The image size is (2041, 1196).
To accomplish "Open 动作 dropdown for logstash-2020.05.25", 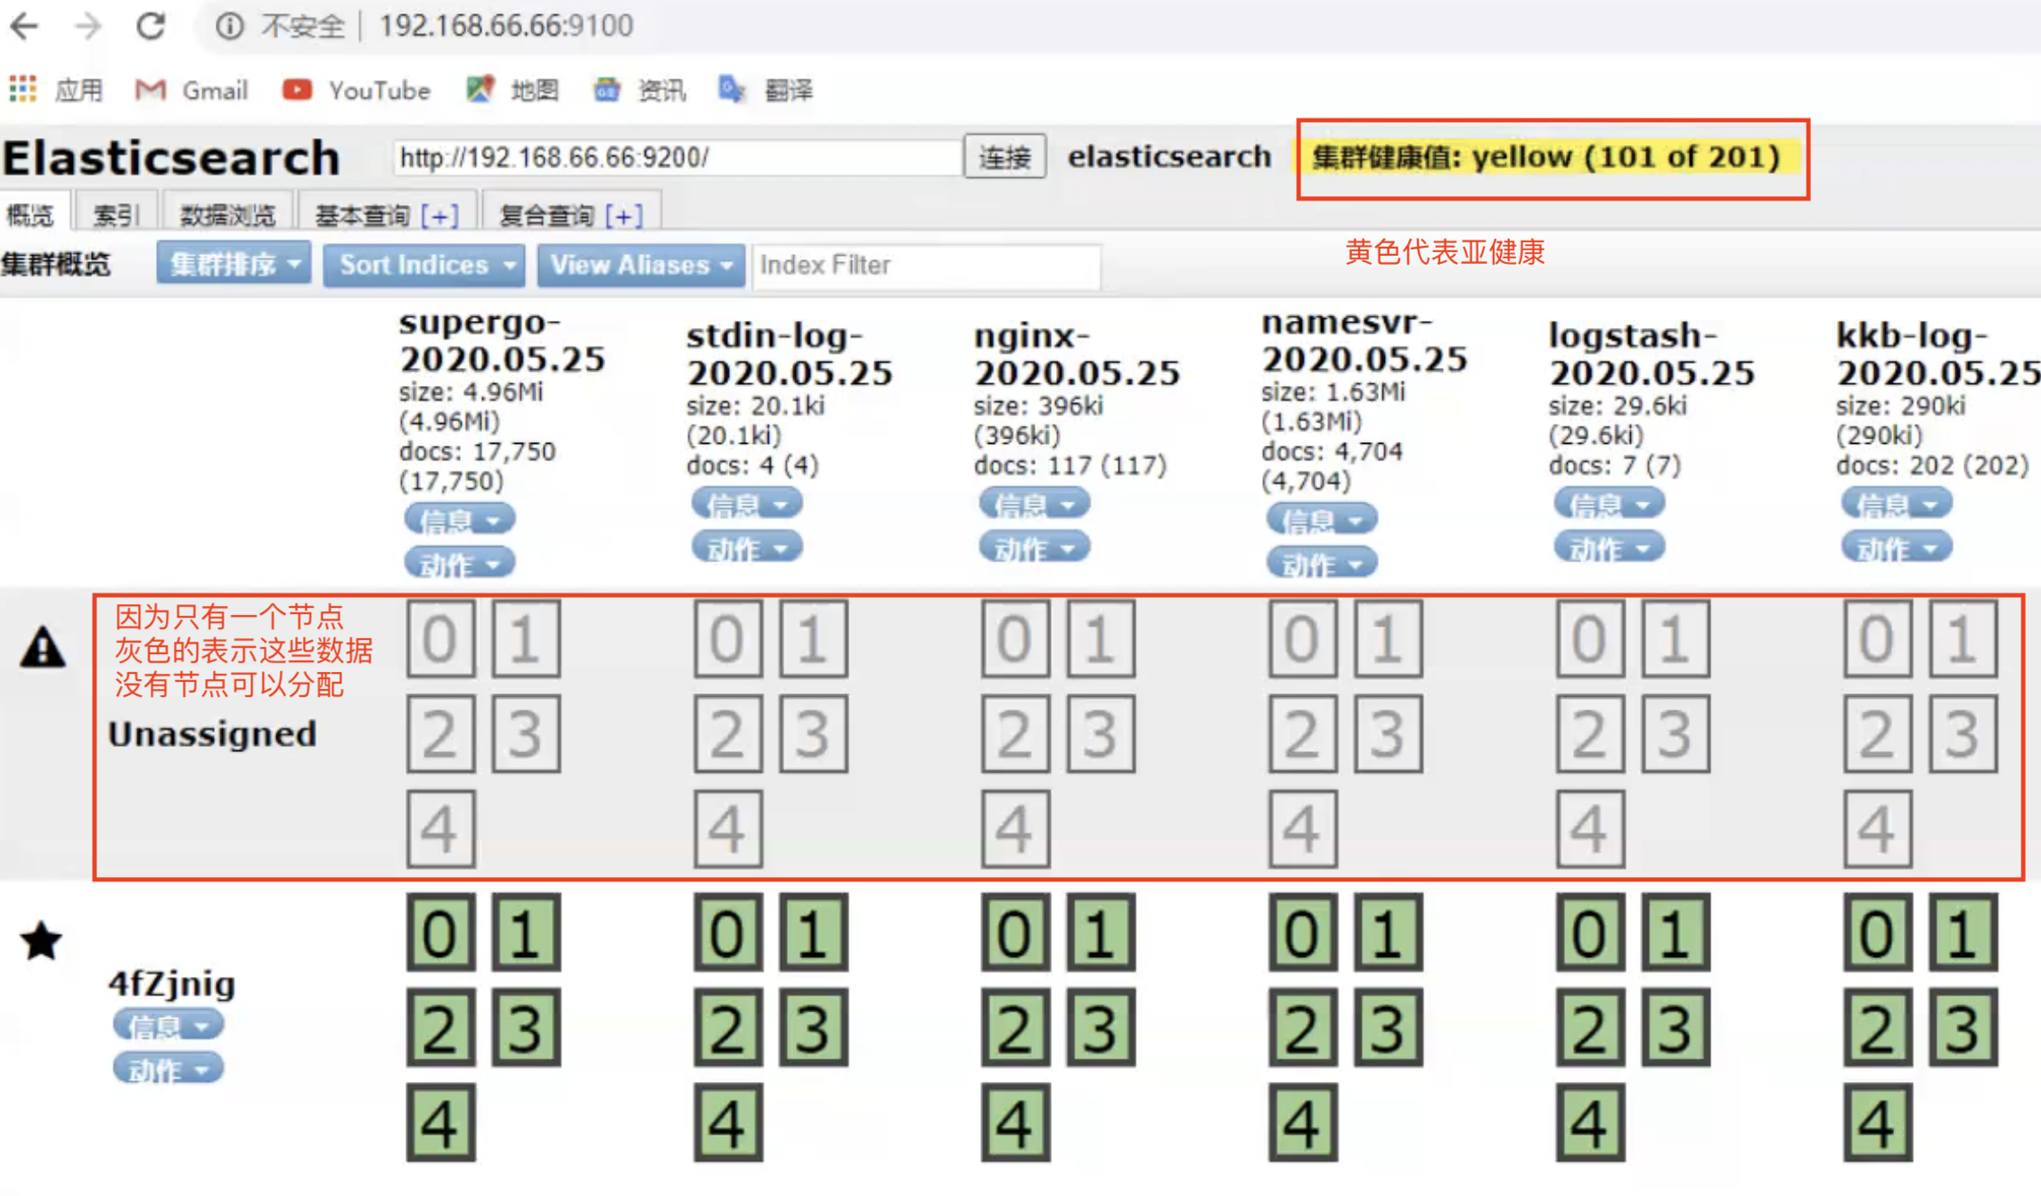I will coord(1609,547).
